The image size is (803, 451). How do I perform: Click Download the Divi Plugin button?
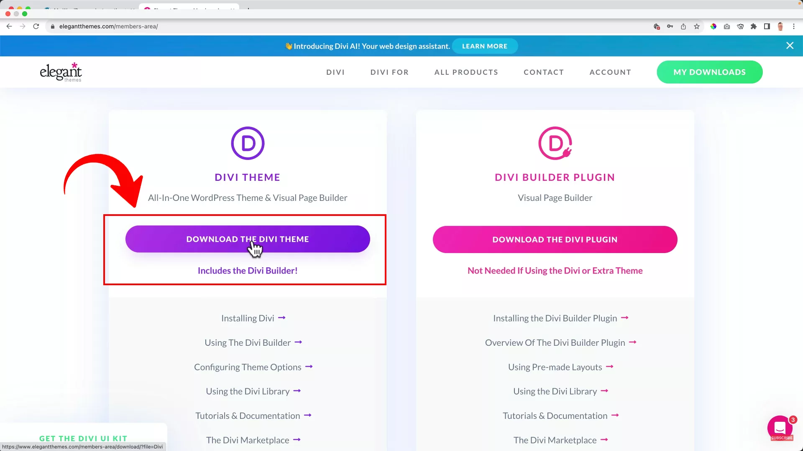(x=555, y=240)
